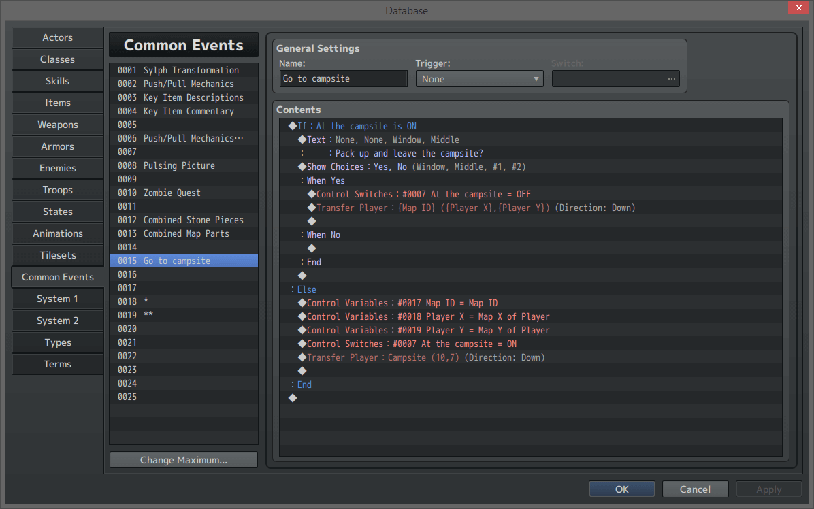Select 'Control Switches: #0007 At the campsite = OFF'
This screenshot has width=814, height=509.
[531, 194]
